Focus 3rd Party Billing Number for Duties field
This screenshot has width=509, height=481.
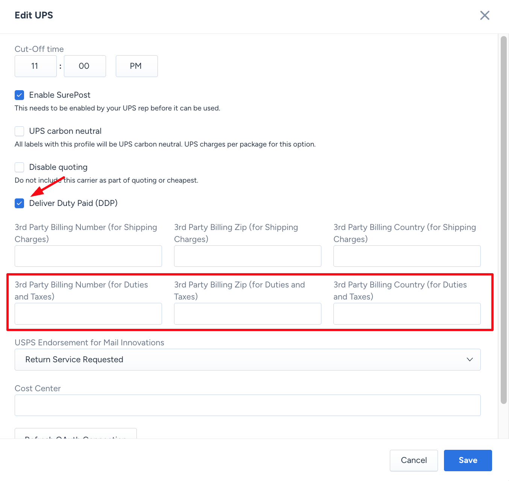[x=88, y=314]
